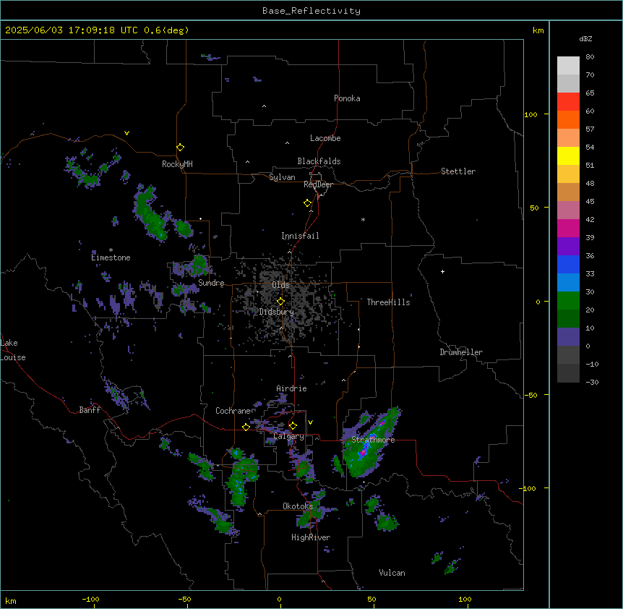Click the Banff town label
623x609 pixels.
click(x=90, y=410)
